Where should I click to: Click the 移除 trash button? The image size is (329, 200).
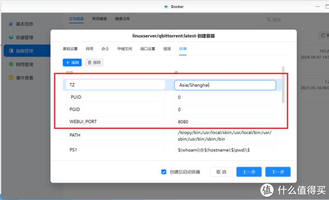[94, 62]
